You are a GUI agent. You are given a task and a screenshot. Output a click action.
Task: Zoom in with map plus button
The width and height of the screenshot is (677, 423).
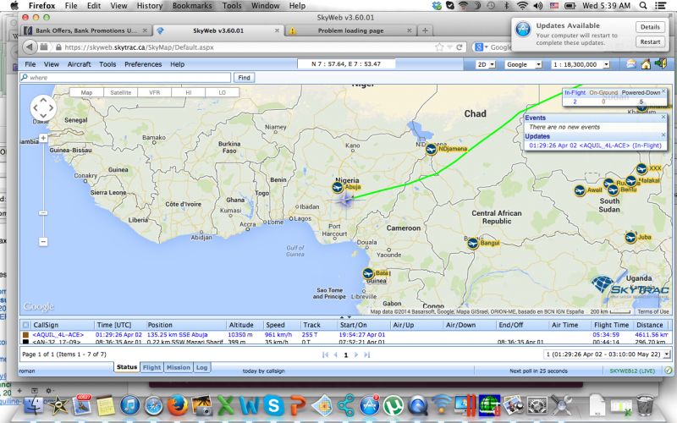[x=43, y=138]
